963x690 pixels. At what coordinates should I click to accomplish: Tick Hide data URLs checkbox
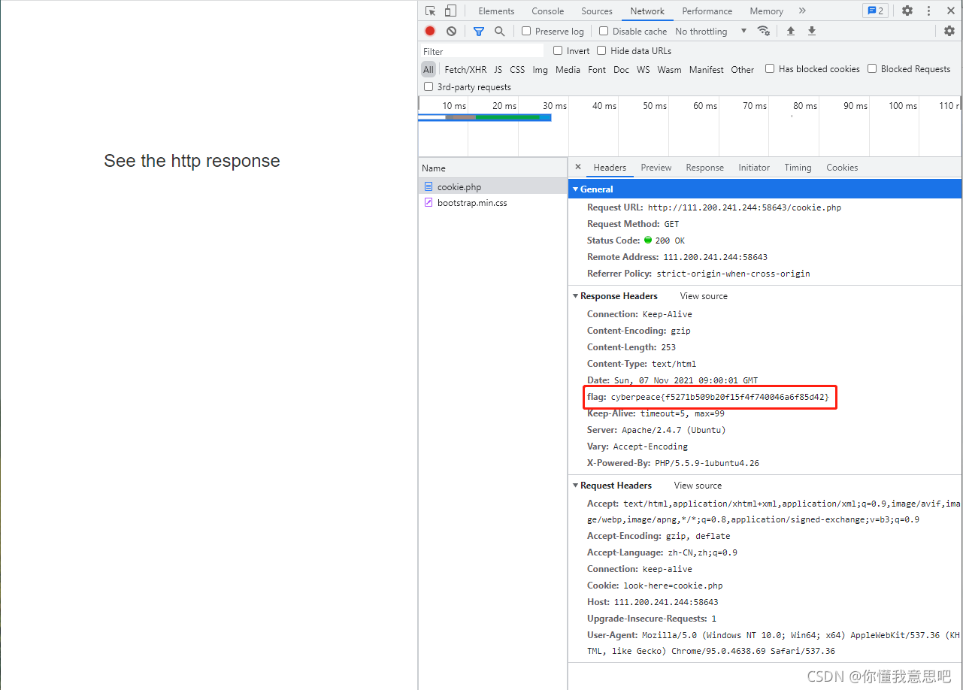[601, 50]
